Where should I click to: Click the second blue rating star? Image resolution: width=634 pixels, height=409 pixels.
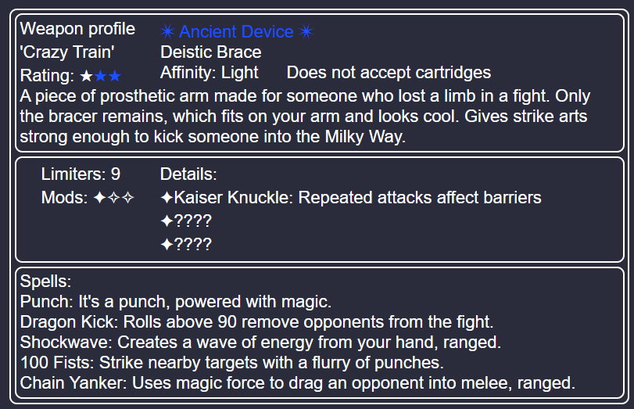click(x=100, y=76)
